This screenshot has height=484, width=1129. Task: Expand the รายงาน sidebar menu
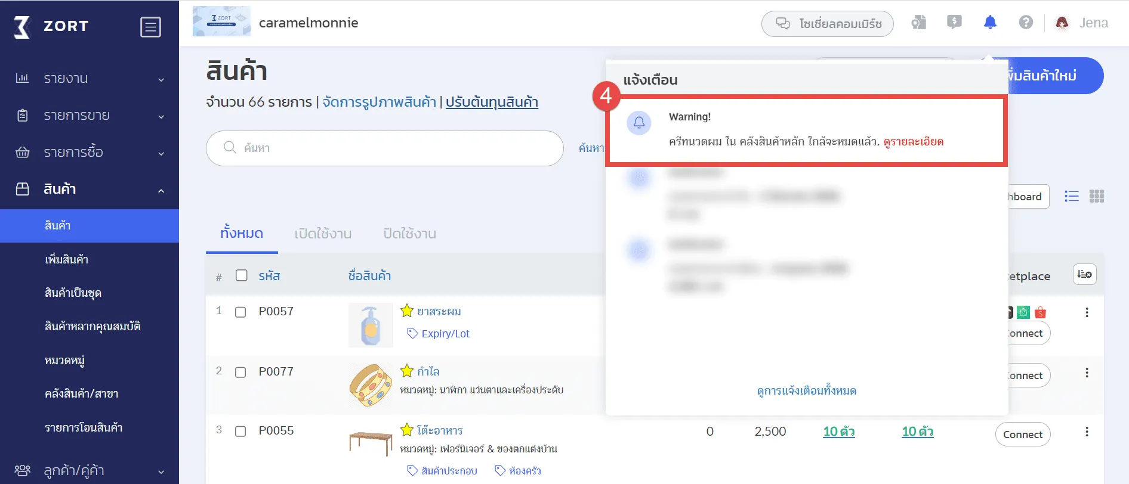point(90,79)
